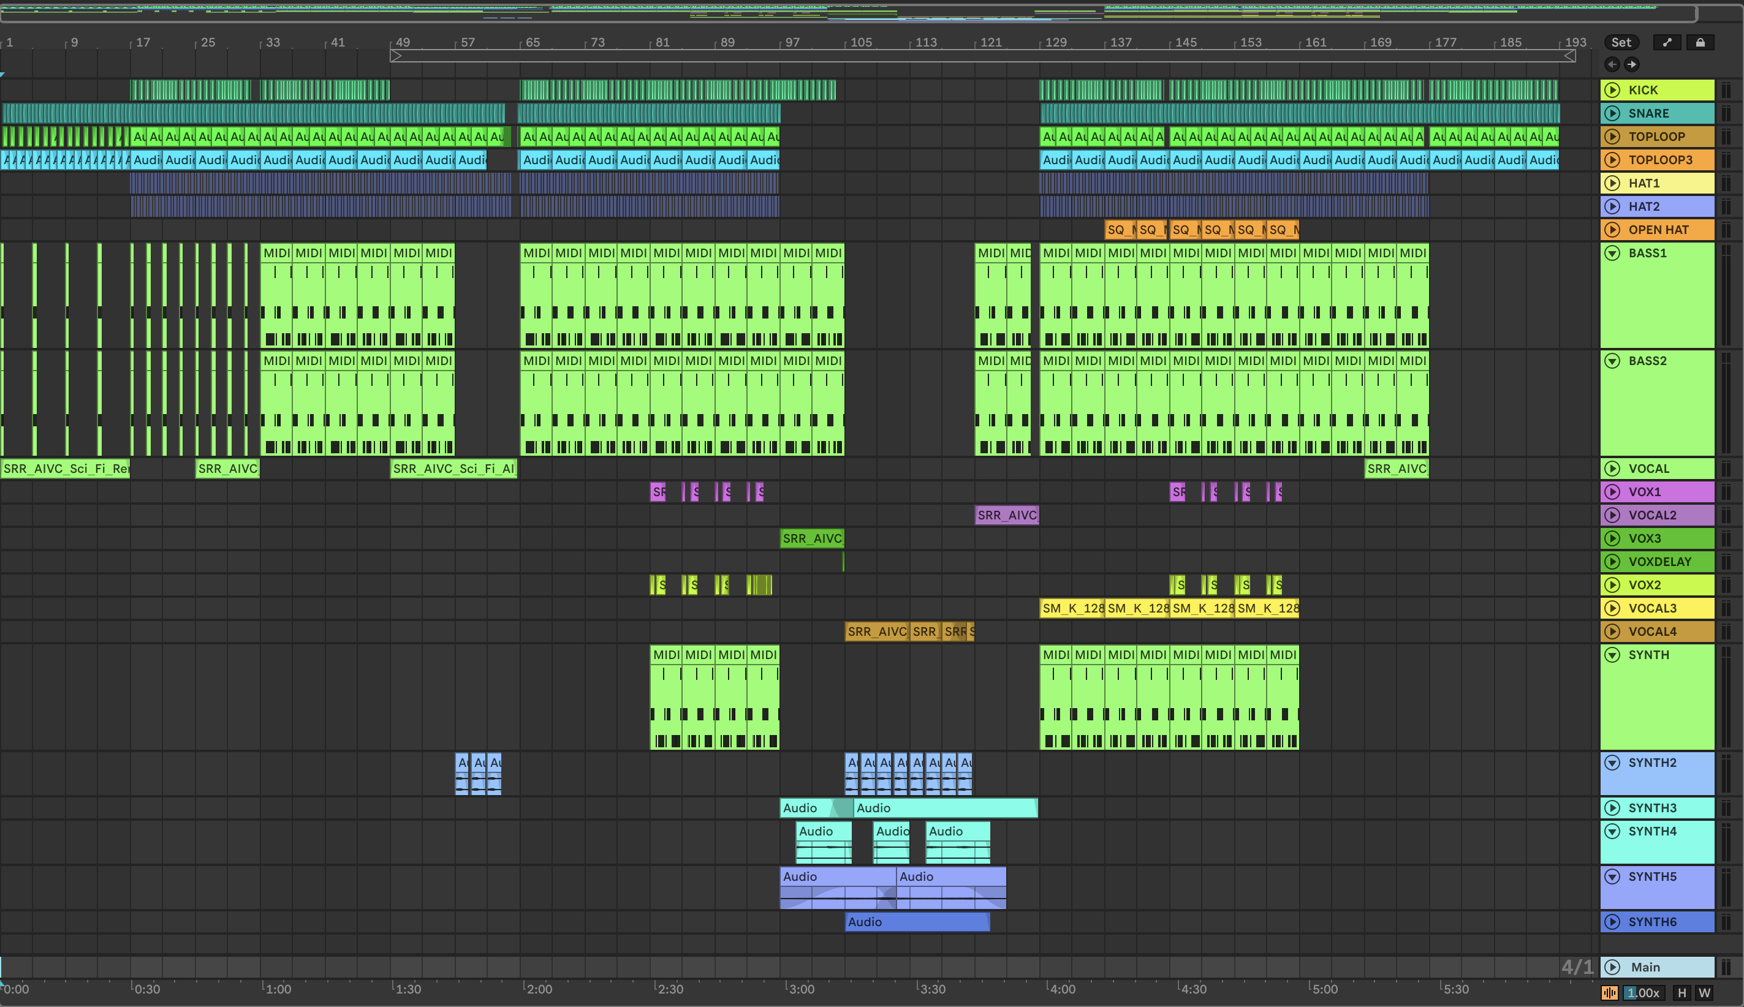The width and height of the screenshot is (1744, 1007).
Task: Adjust the 1.00x zoom value field
Action: 1643,993
